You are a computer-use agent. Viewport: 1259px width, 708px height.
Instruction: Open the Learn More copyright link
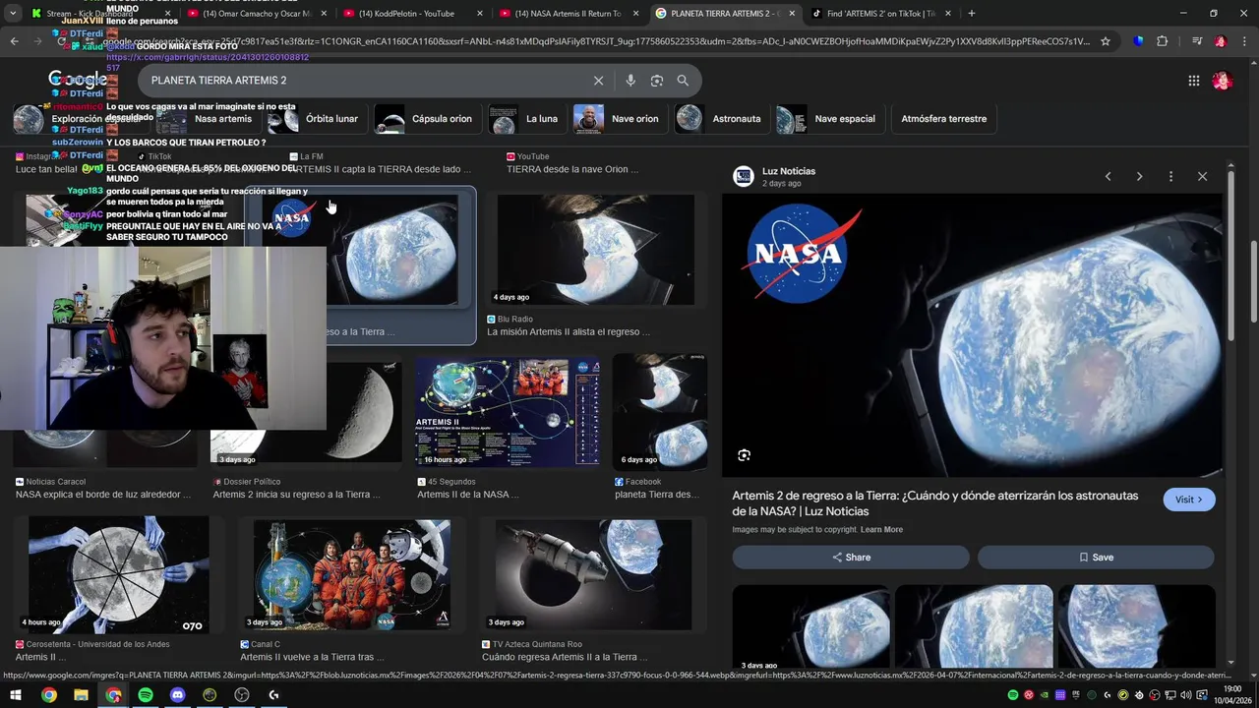coord(881,529)
